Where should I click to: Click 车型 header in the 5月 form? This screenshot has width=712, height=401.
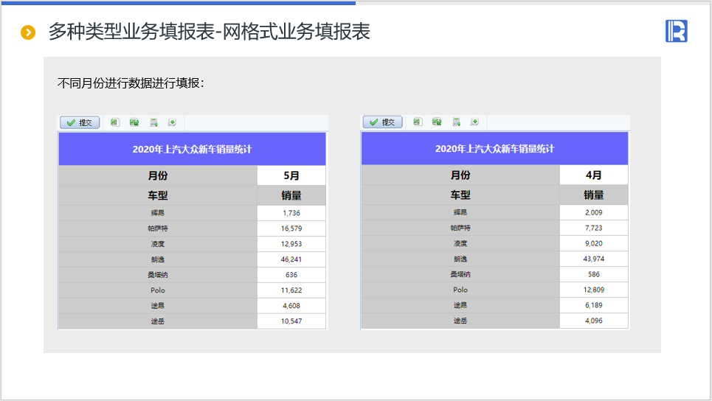coord(158,195)
